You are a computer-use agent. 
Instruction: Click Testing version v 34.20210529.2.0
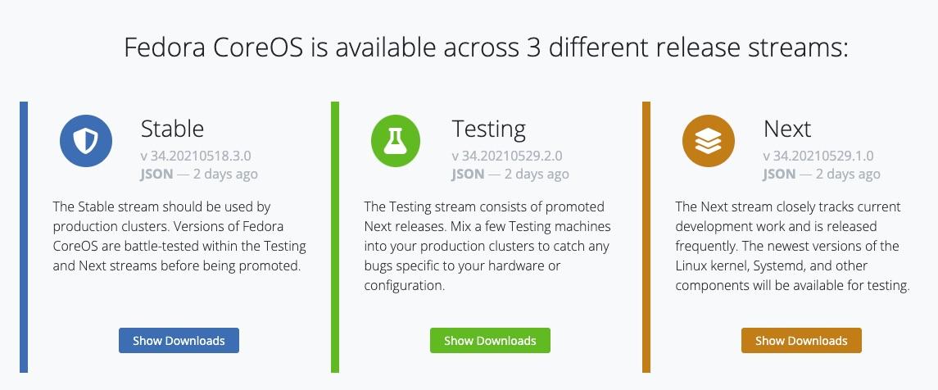[x=507, y=156]
